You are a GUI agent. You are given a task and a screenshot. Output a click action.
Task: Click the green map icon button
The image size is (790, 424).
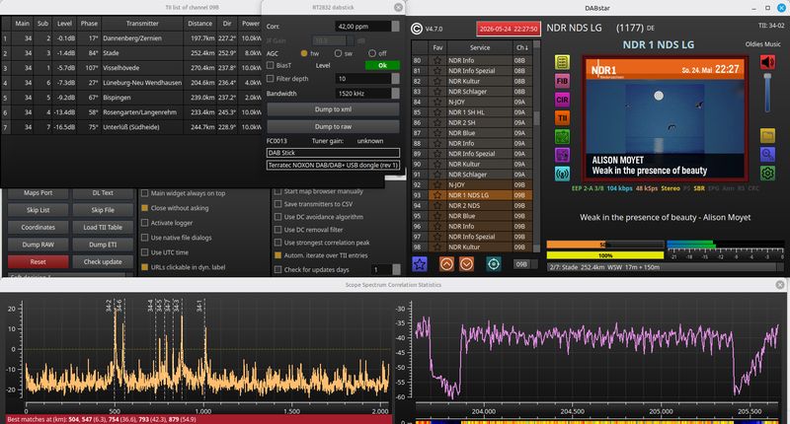(562, 136)
